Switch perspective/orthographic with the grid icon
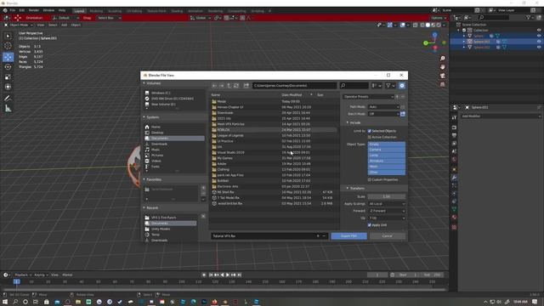The width and height of the screenshot is (544, 306). pyautogui.click(x=442, y=84)
